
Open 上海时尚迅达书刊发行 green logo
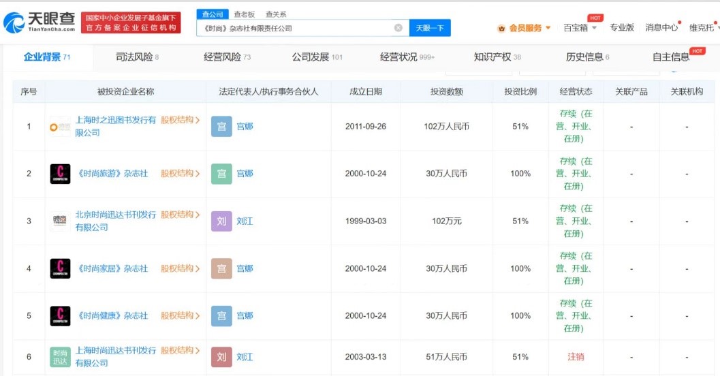click(60, 357)
